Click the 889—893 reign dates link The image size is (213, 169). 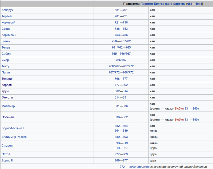(121, 137)
